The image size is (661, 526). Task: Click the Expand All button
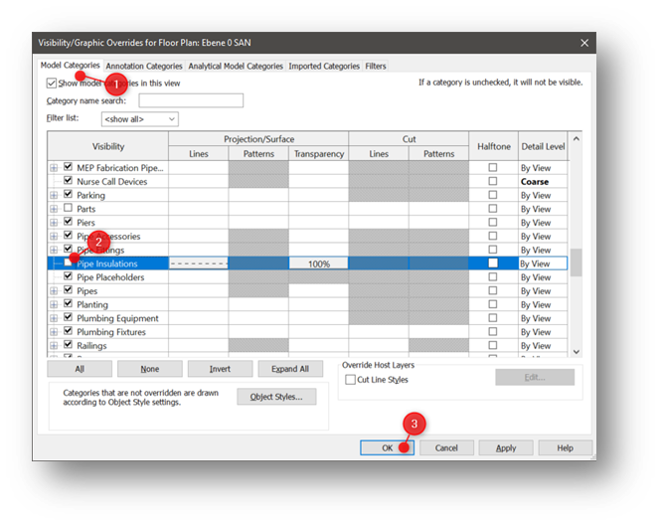coord(290,369)
